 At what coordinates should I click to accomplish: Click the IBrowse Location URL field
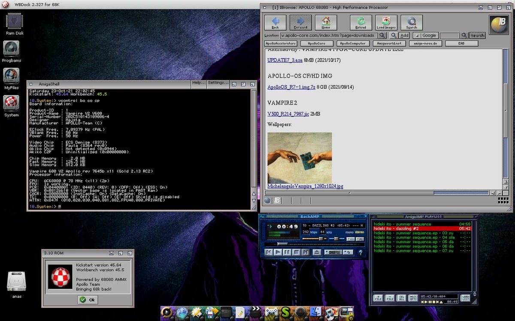point(328,36)
